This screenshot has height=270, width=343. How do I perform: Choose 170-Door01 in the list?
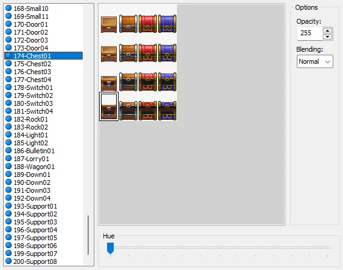44,24
